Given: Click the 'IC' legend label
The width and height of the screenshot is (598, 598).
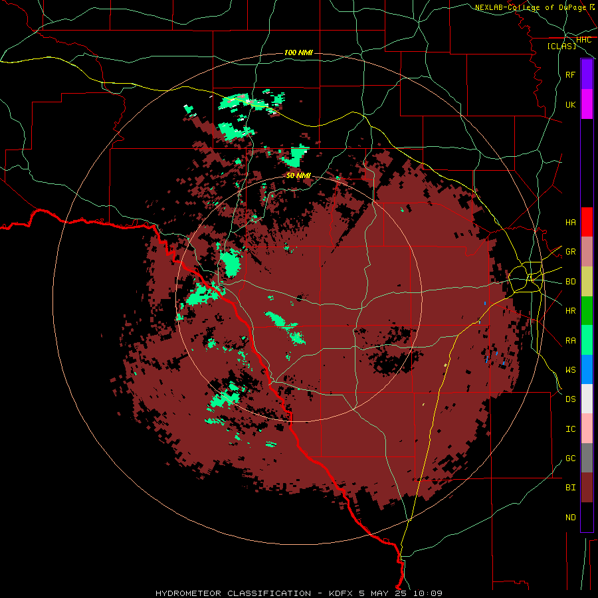Looking at the screenshot, I should coord(570,429).
